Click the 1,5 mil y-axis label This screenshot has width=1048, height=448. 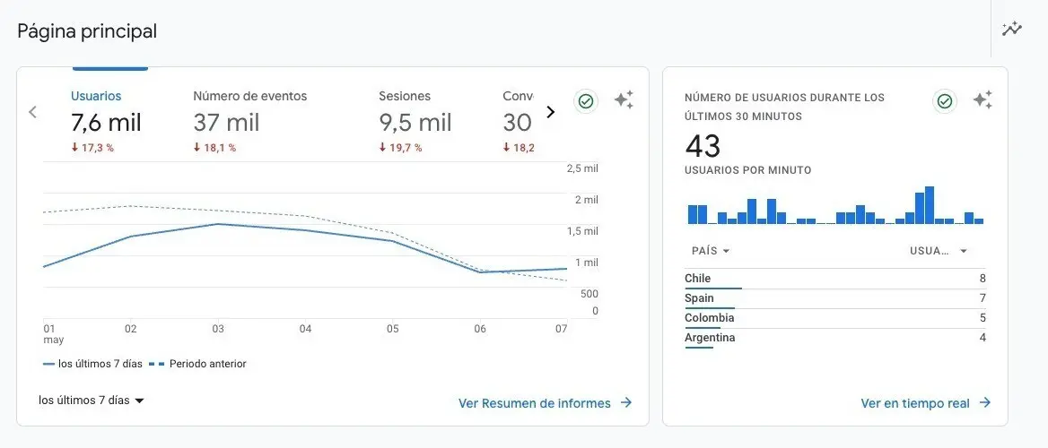point(582,231)
